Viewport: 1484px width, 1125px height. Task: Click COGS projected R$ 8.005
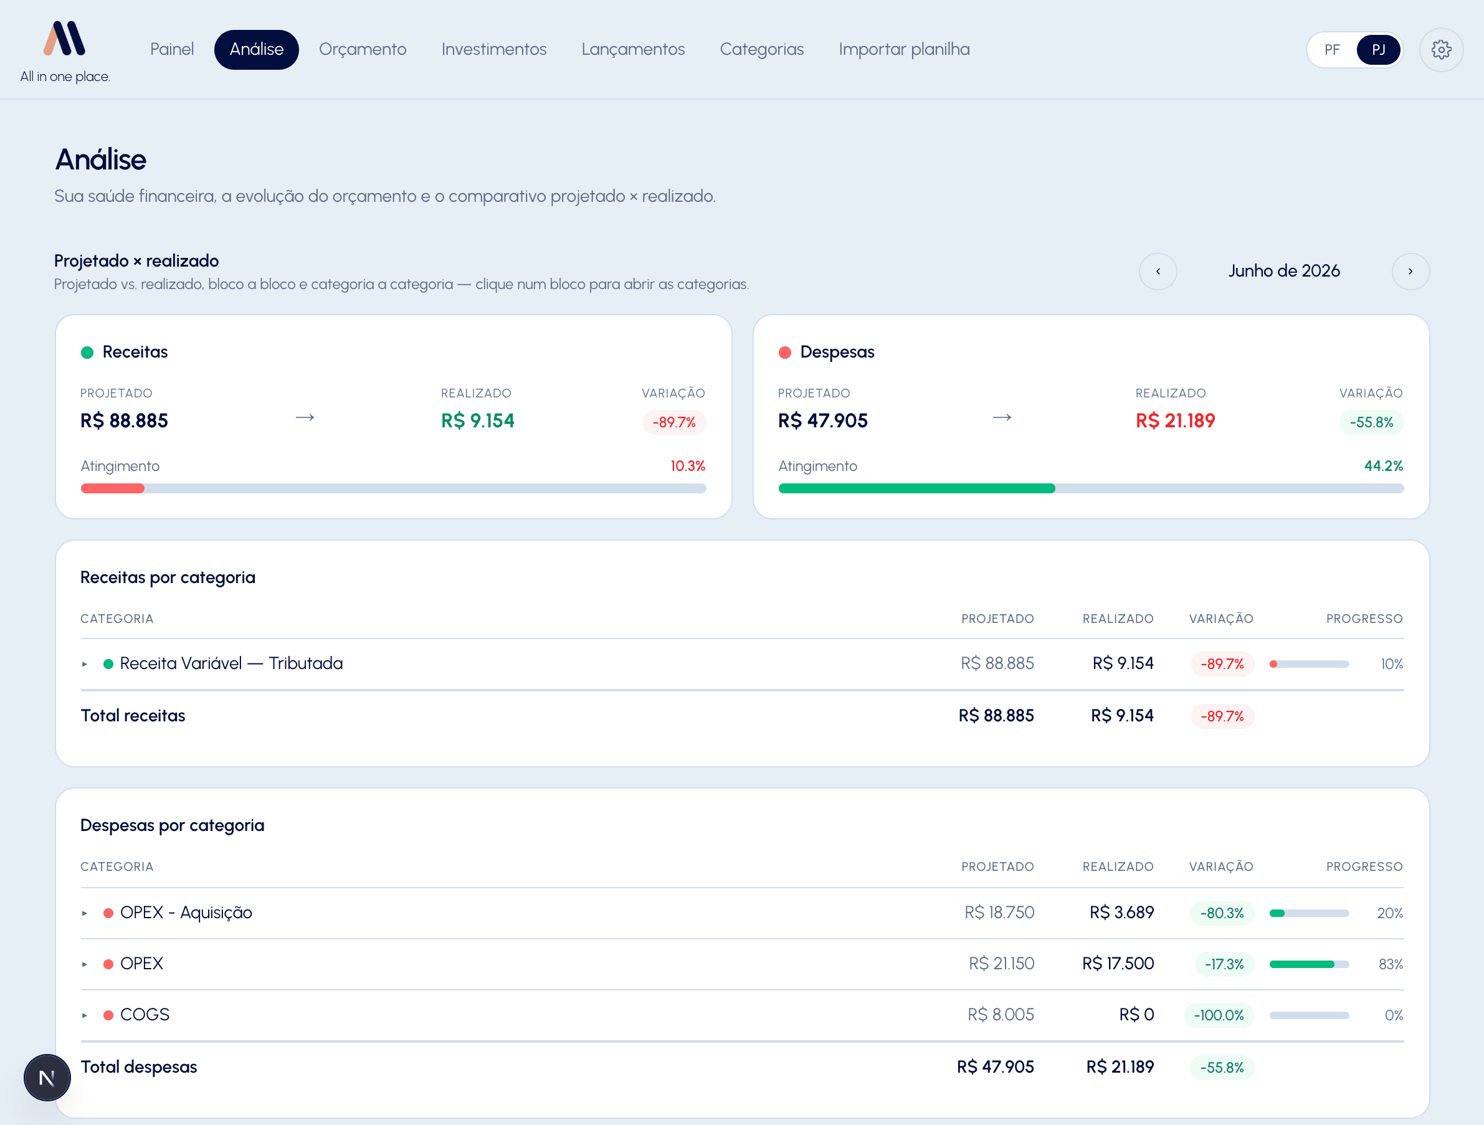(1001, 1014)
